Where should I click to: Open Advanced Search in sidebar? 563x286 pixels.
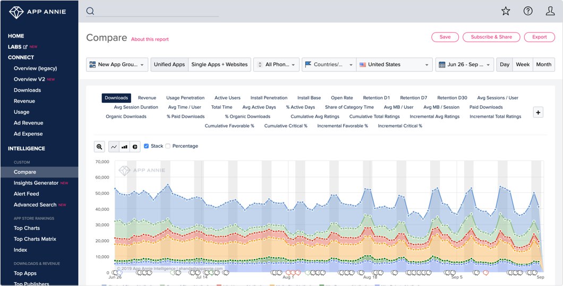tap(35, 205)
